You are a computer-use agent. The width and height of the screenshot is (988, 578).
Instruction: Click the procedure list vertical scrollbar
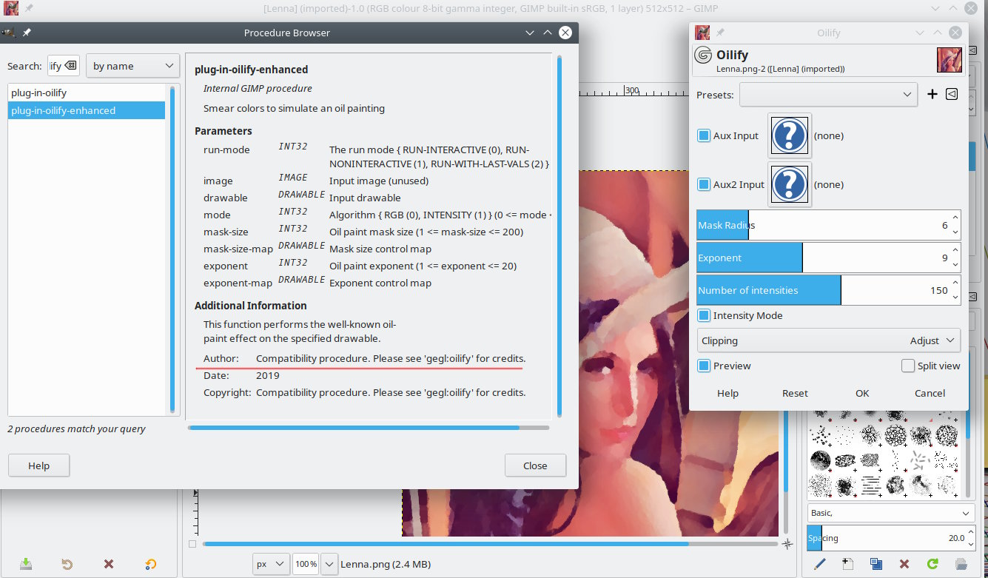[172, 249]
